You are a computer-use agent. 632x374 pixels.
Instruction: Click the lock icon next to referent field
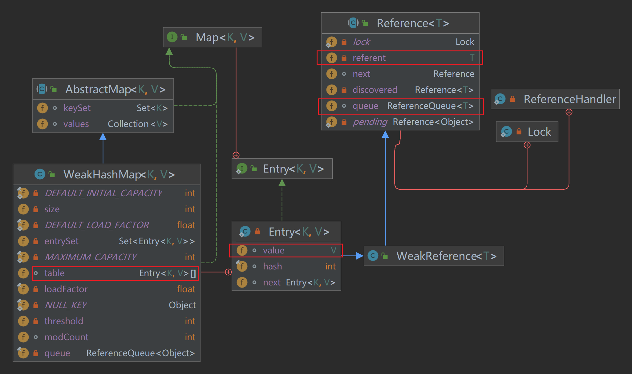[x=344, y=58]
